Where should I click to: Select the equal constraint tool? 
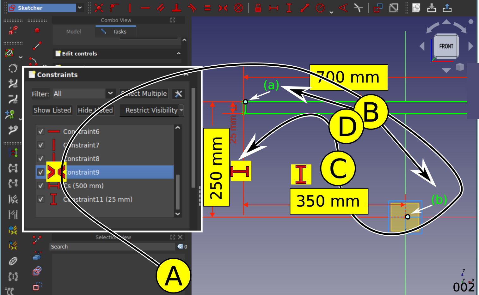207,8
